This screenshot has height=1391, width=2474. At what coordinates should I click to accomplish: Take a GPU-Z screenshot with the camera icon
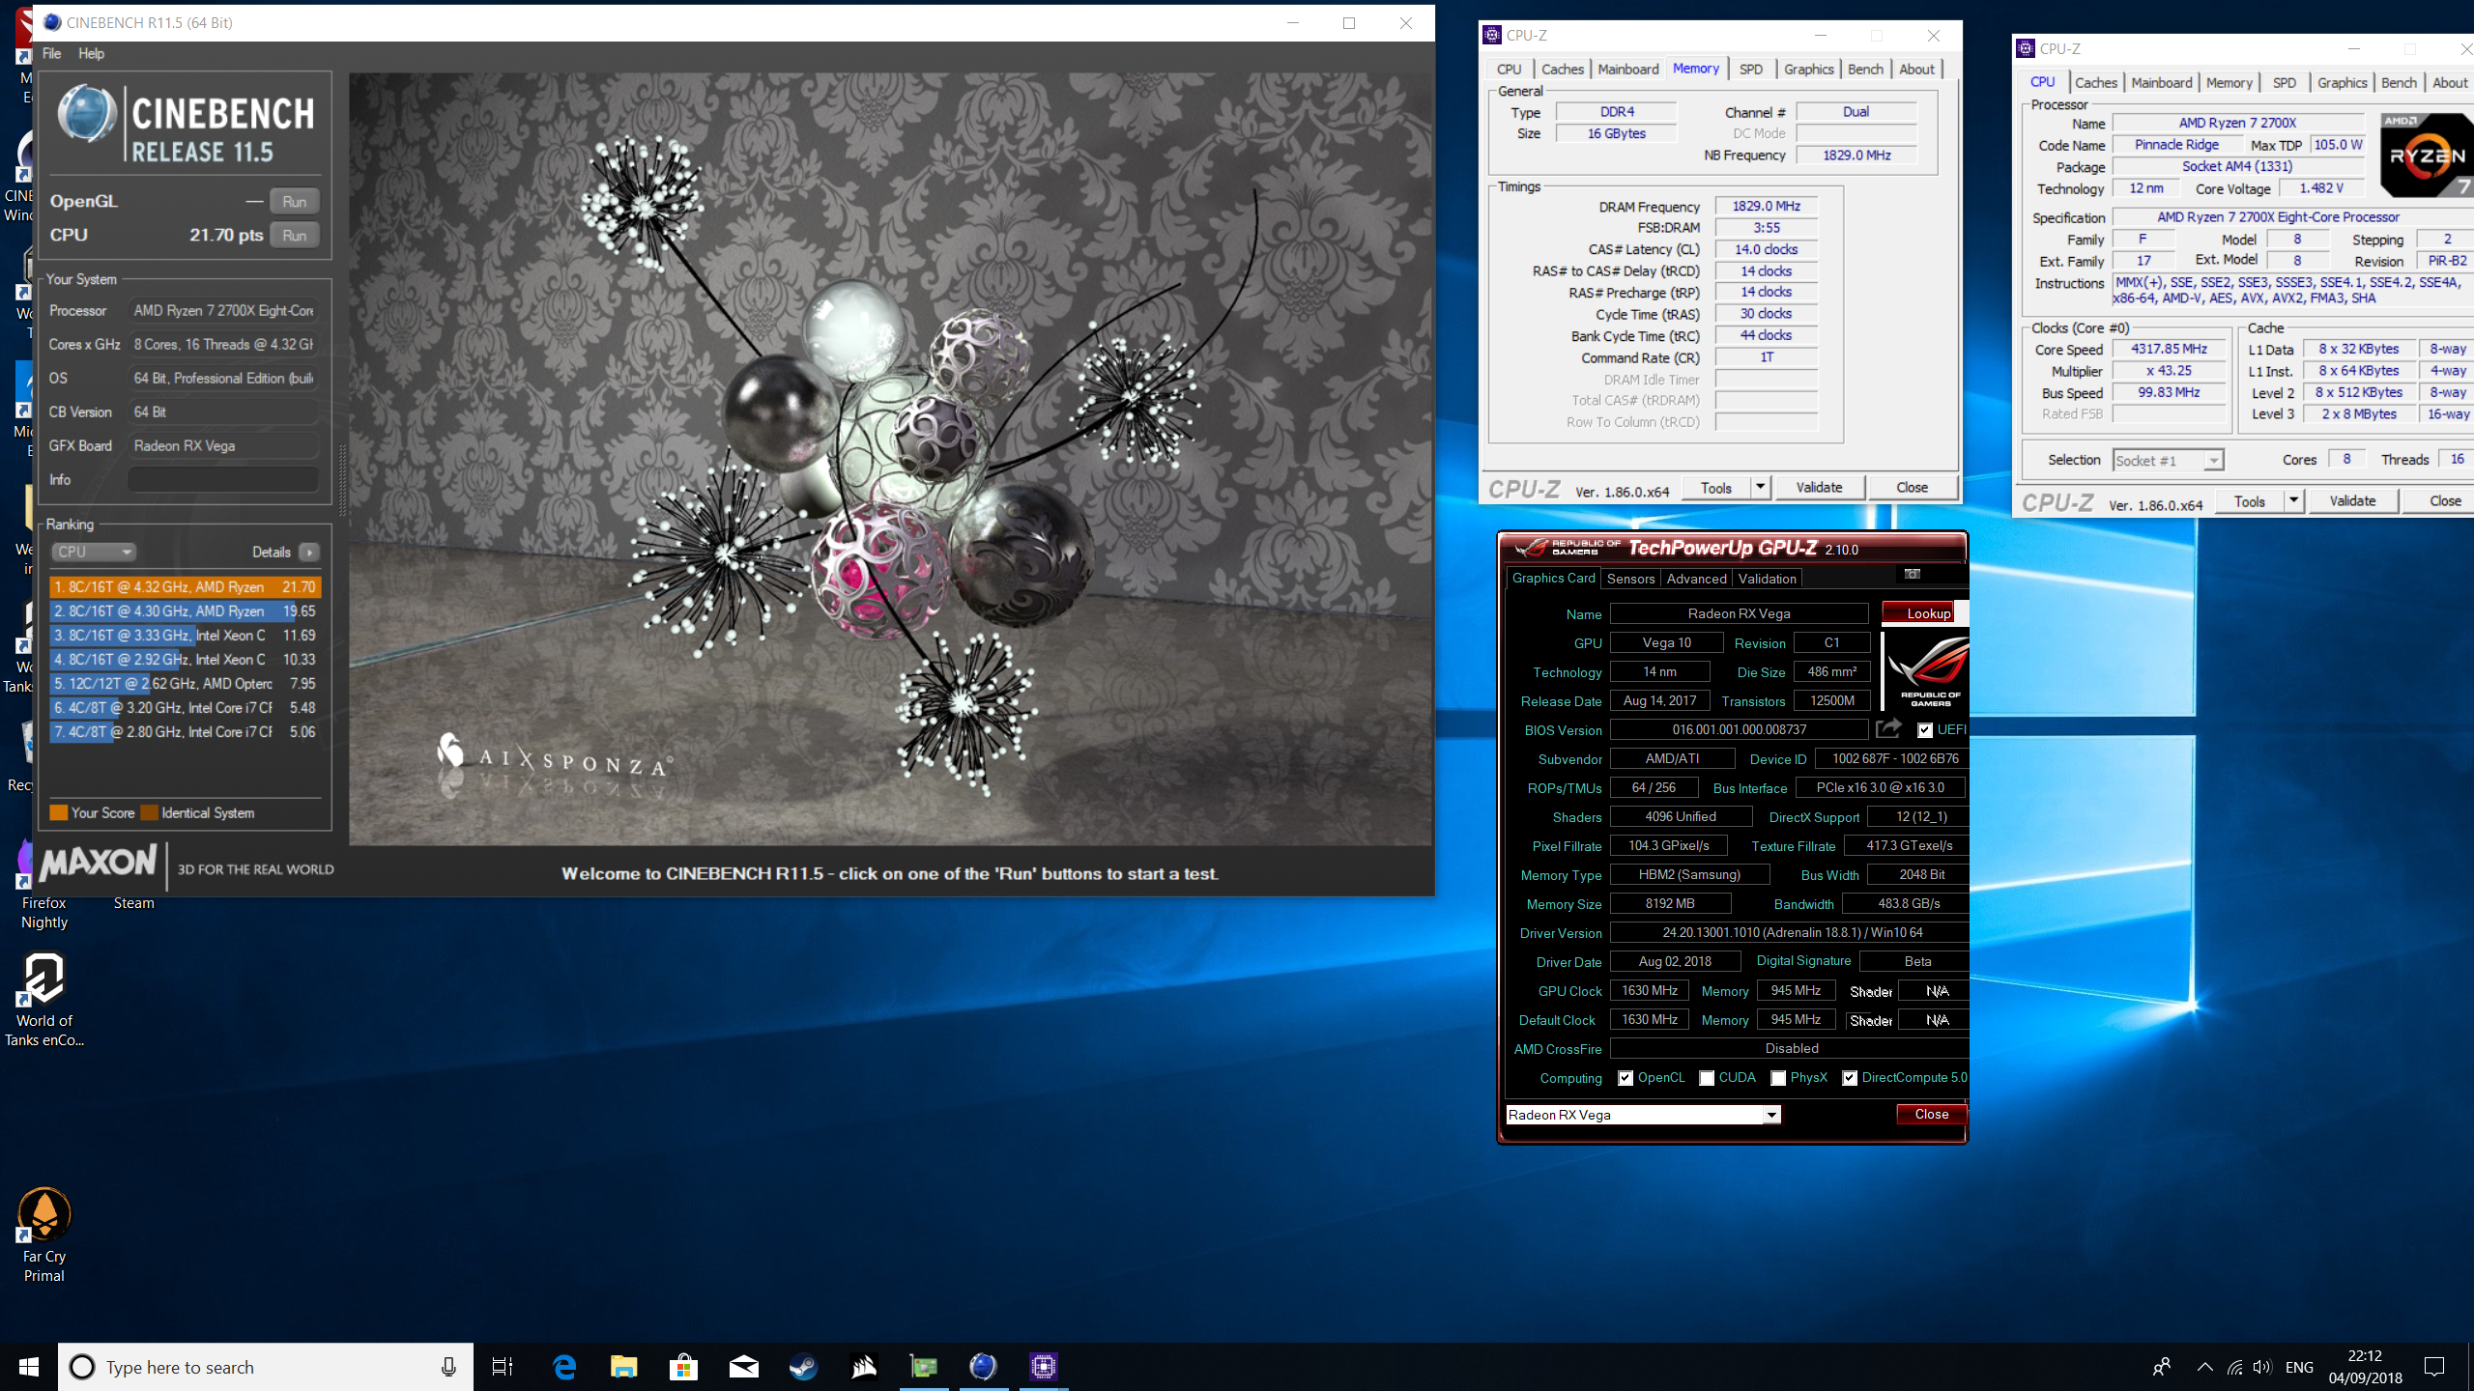click(x=1912, y=575)
